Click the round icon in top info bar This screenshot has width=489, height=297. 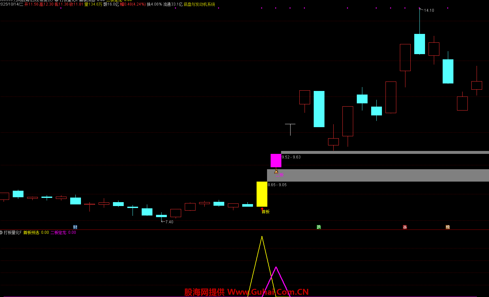[x=56, y=1]
